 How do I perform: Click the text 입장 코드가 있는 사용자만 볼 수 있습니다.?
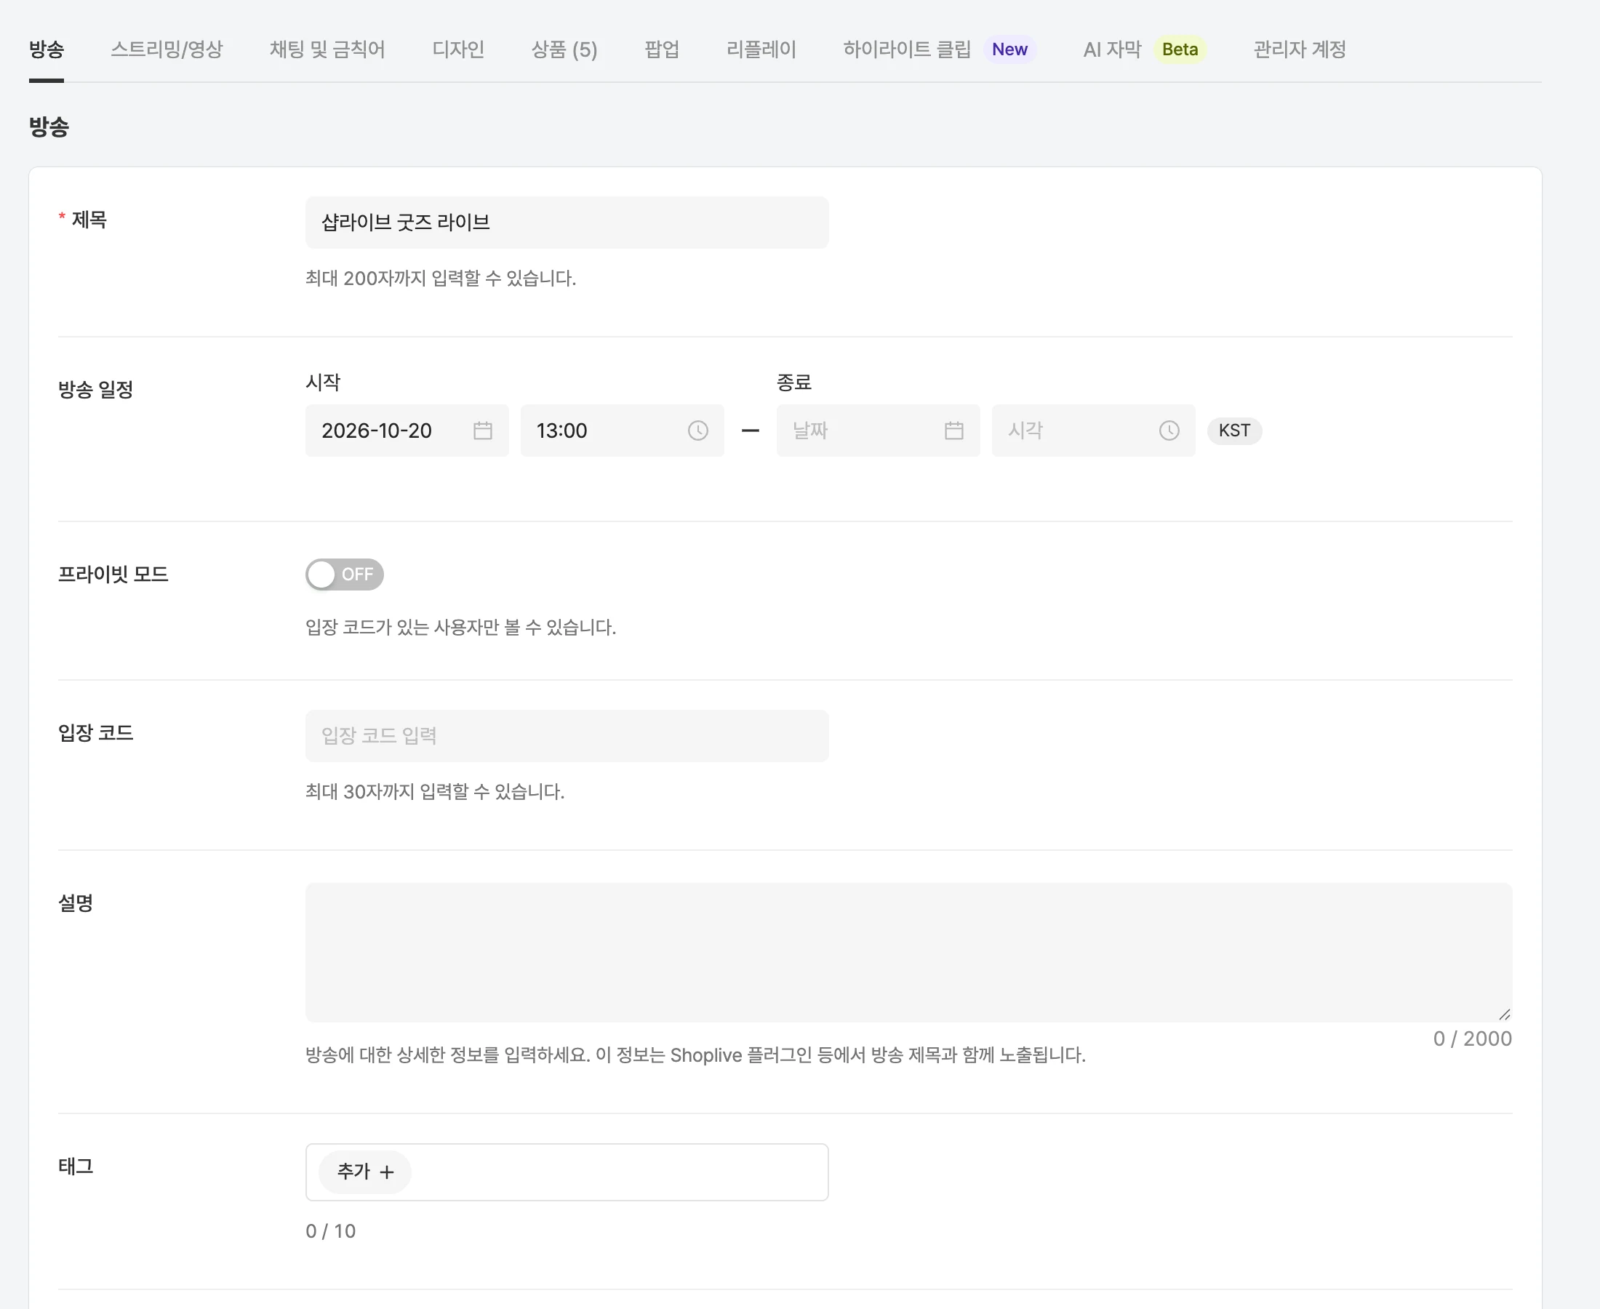460,628
